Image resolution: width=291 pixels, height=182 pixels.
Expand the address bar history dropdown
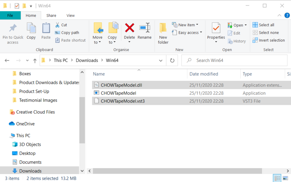160,61
